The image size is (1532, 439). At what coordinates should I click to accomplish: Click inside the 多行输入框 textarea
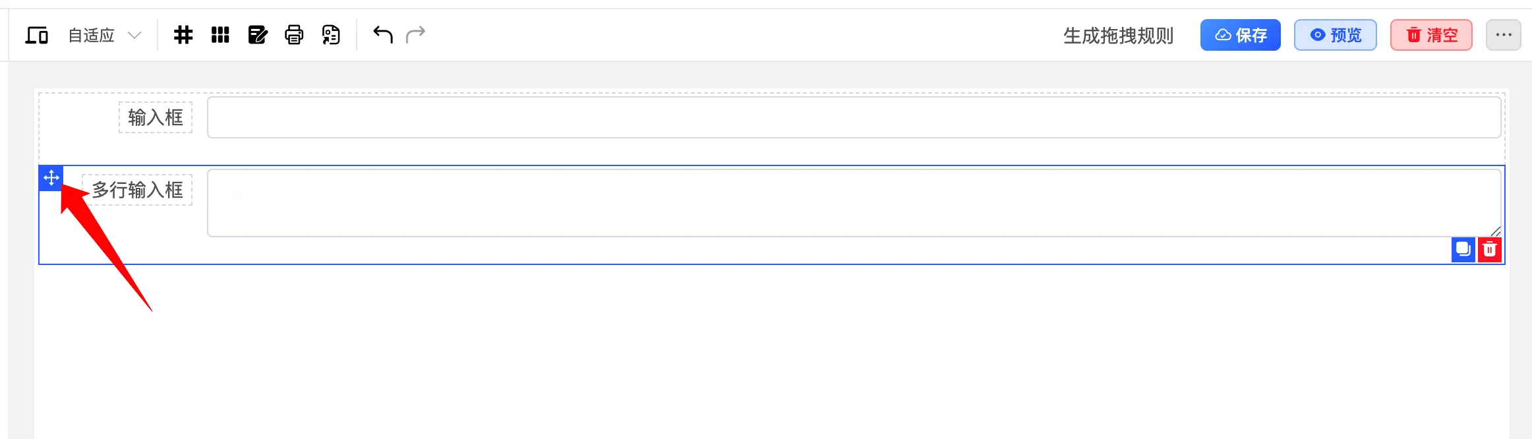click(x=854, y=203)
